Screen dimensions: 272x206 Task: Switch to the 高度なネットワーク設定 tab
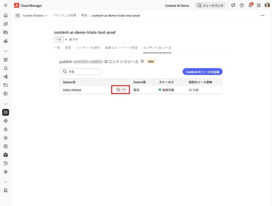click(x=121, y=48)
